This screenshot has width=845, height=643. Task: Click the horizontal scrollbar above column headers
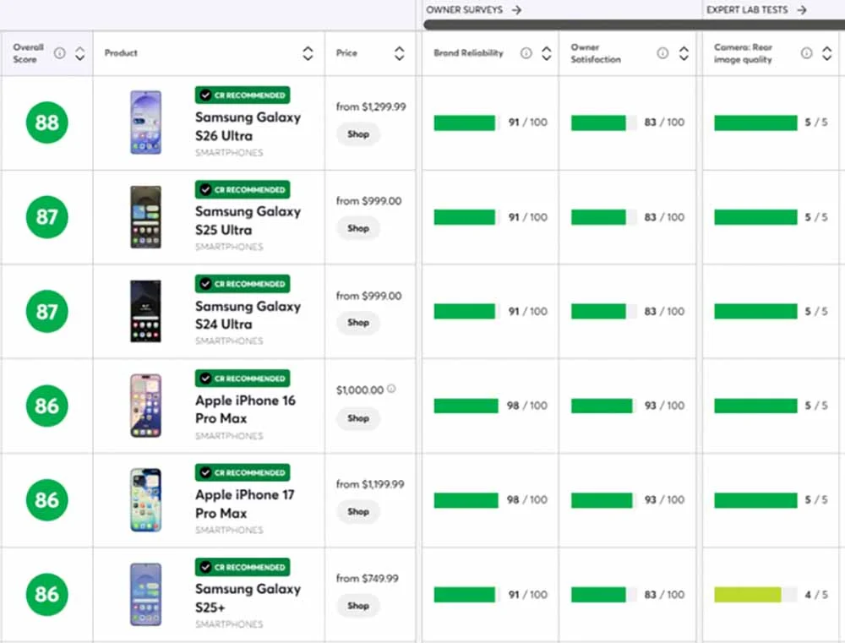tap(634, 25)
